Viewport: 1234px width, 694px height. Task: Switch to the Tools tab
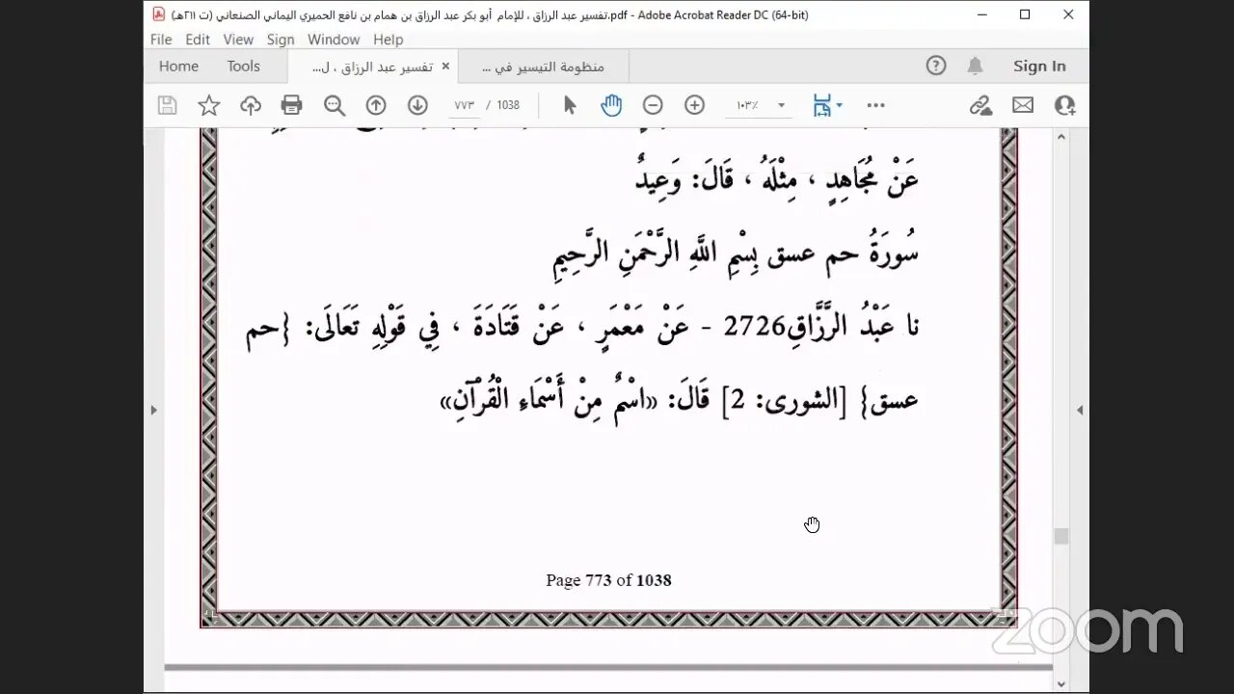pos(244,66)
